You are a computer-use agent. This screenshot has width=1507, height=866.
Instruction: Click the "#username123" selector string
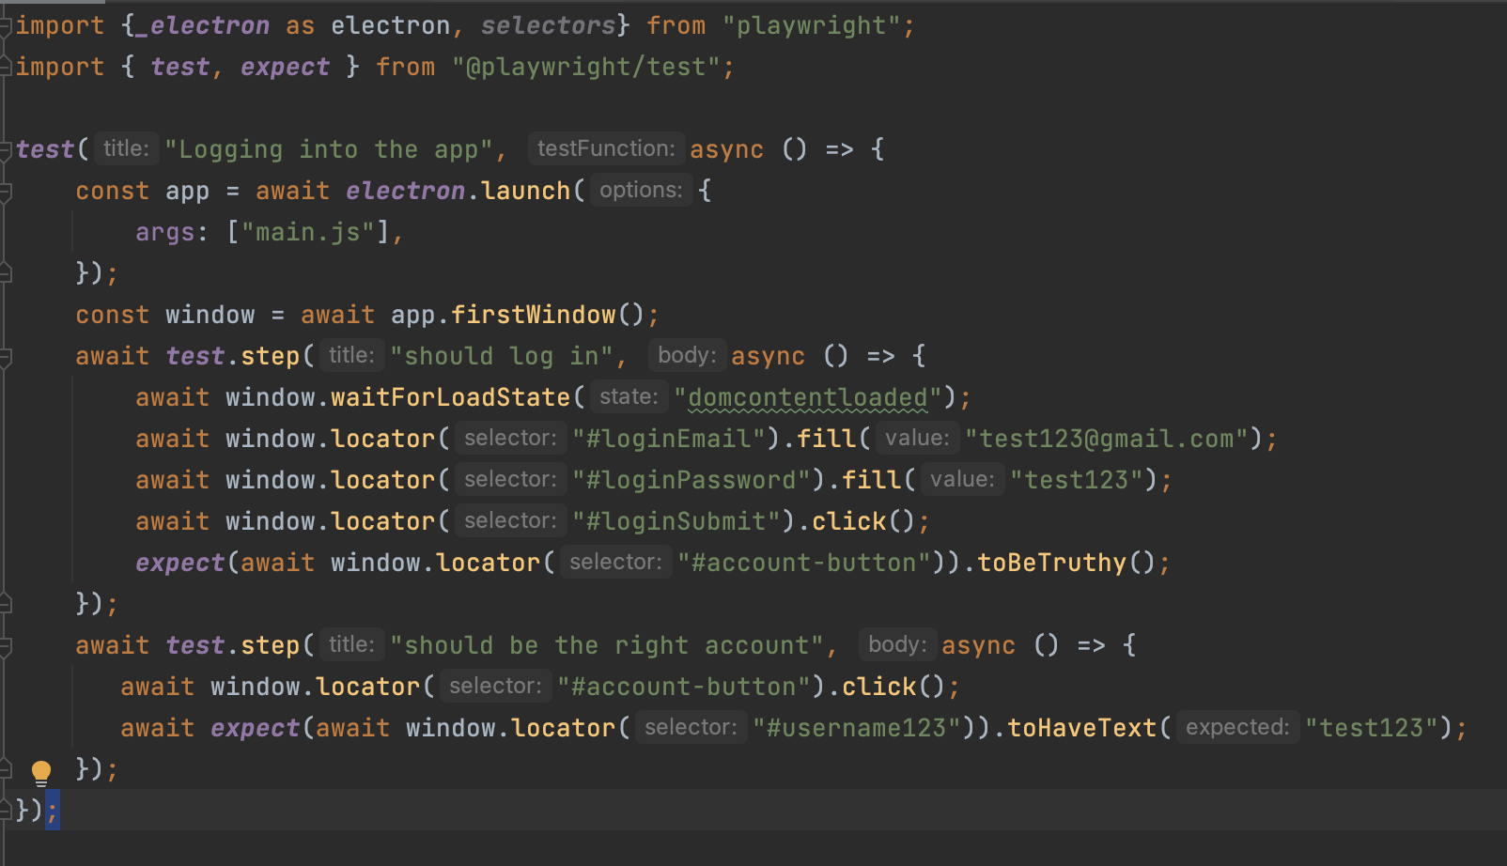click(857, 728)
